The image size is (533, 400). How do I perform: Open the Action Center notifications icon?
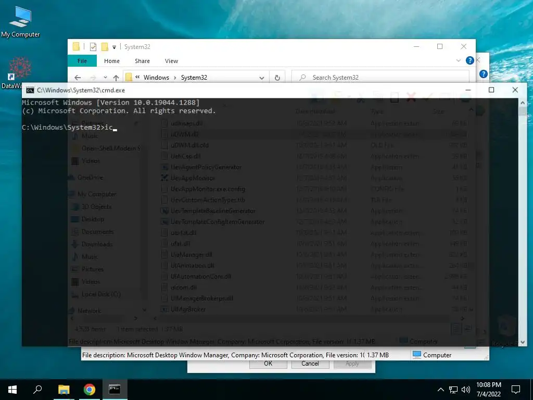point(516,390)
